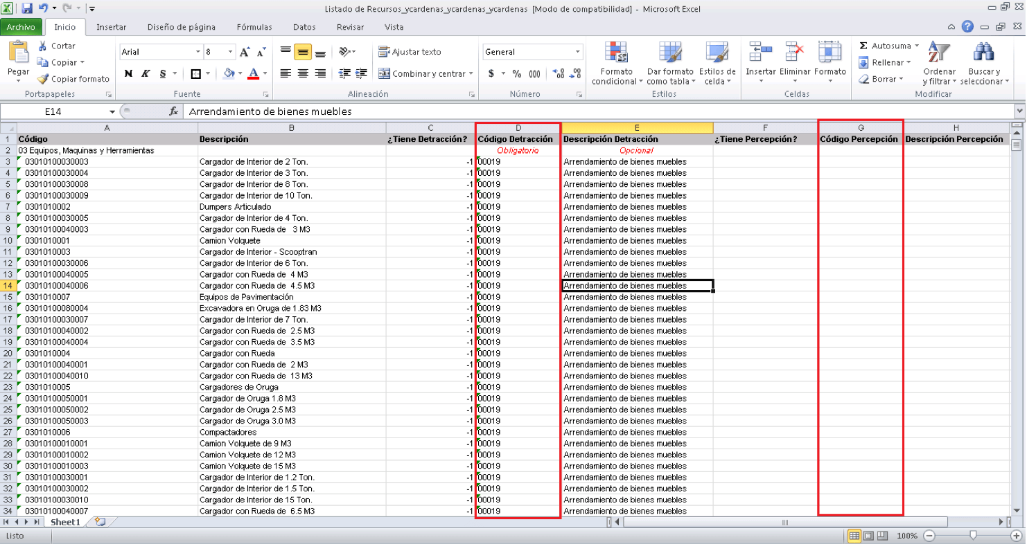Switch to the Fórmulas ribbon tab

(x=254, y=27)
